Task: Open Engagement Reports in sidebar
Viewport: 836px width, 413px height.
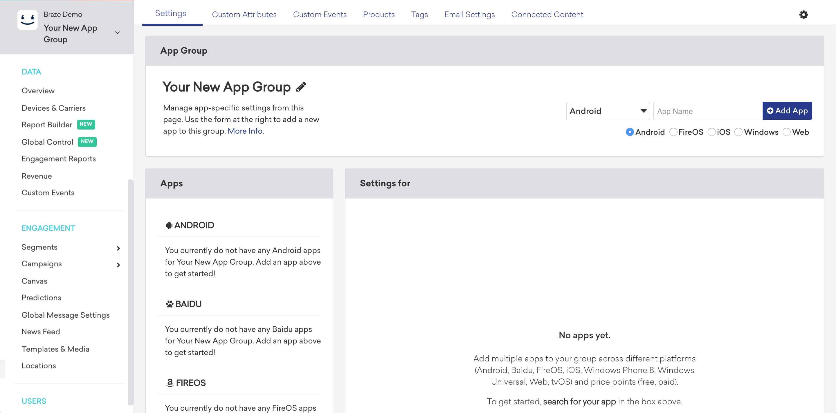Action: coord(58,159)
